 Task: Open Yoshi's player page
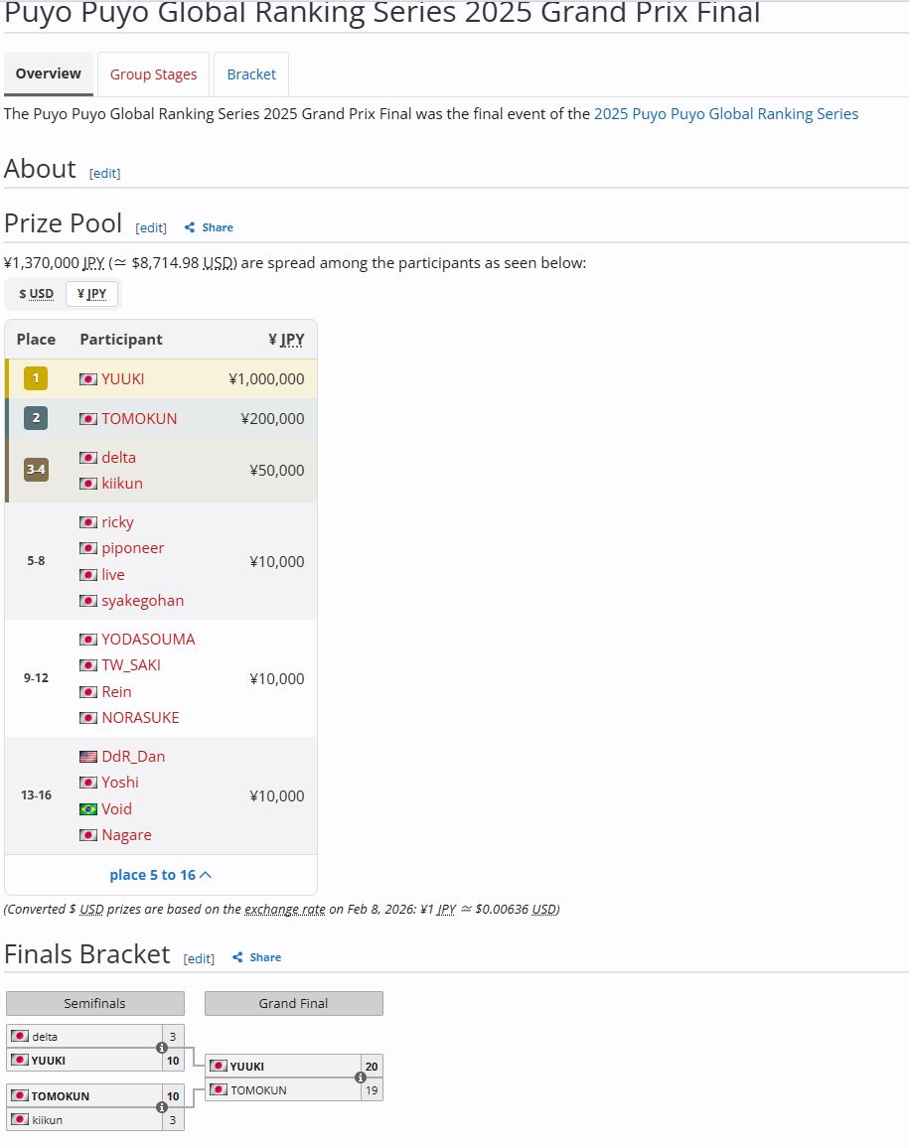(120, 783)
